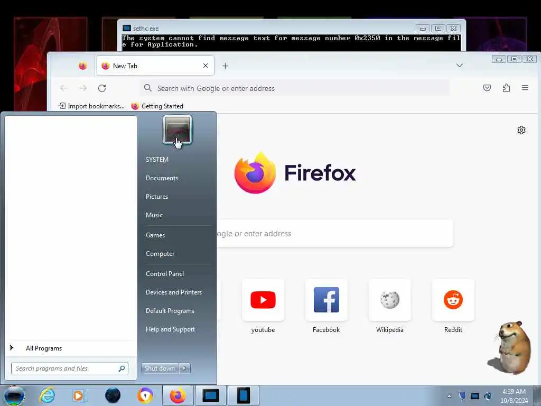Open Default Programs from Start menu
The image size is (541, 406).
click(170, 311)
